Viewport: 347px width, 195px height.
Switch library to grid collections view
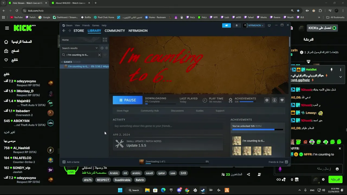(x=105, y=40)
